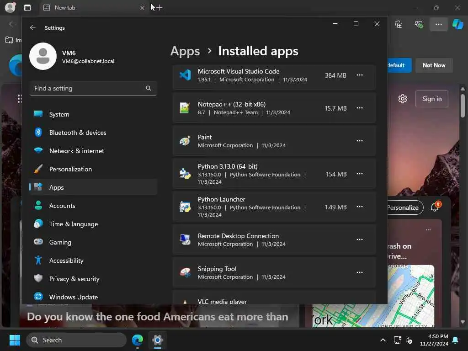This screenshot has height=351, width=468.
Task: Open Time & language settings
Action: click(x=93, y=224)
